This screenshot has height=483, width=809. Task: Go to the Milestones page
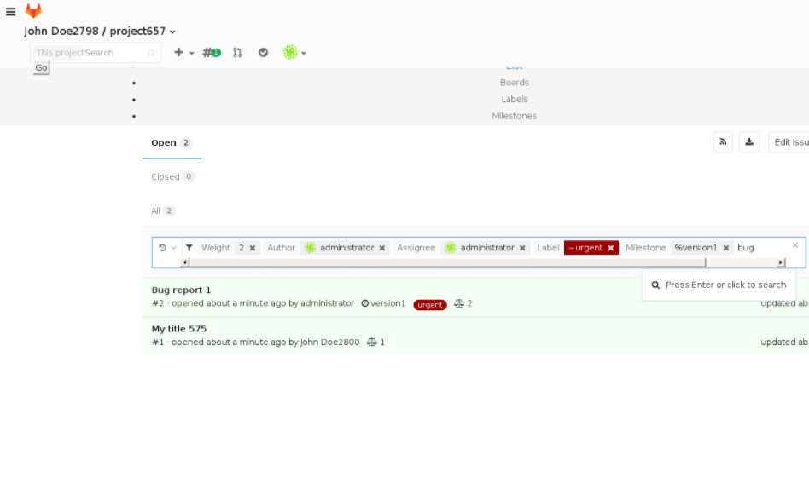514,116
